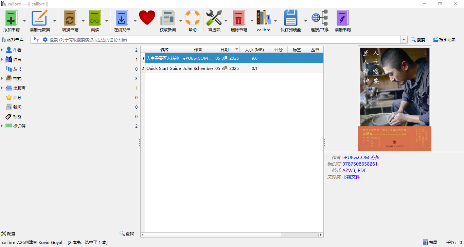Sort by the Date column header
464x247 pixels.
(225, 50)
